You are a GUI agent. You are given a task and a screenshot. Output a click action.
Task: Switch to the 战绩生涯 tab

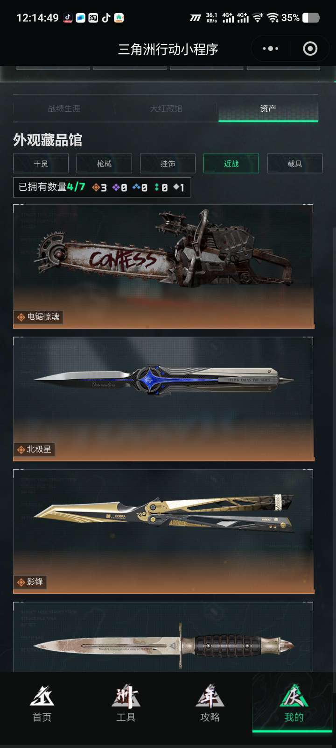pos(64,108)
